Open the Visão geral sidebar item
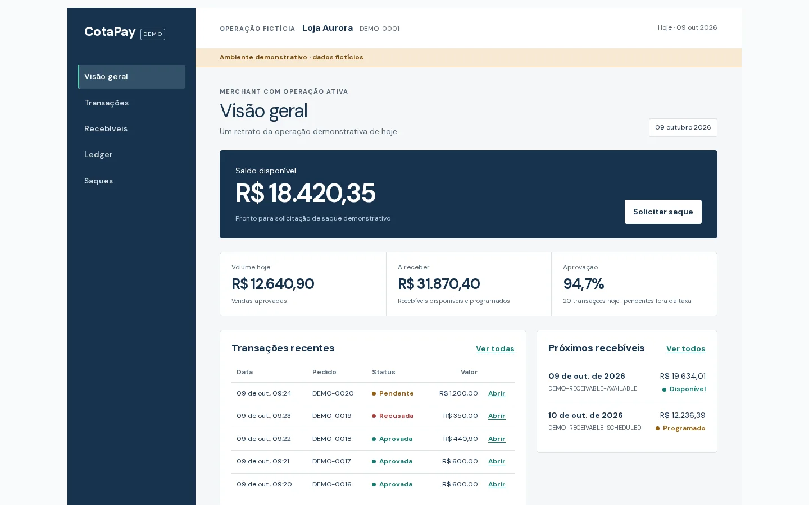This screenshot has width=809, height=505. point(131,76)
